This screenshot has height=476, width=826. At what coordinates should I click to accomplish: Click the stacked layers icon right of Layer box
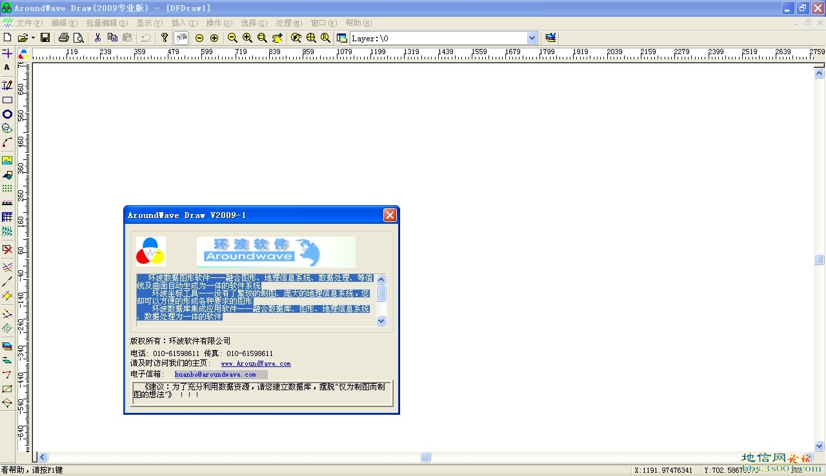[x=550, y=38]
